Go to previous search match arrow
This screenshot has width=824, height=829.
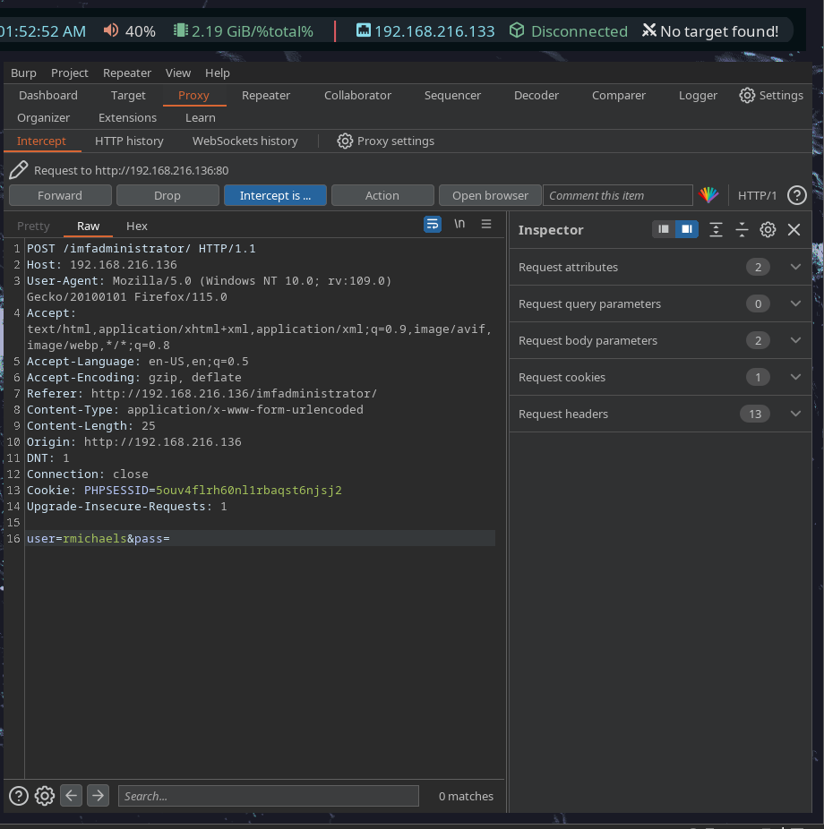[71, 795]
